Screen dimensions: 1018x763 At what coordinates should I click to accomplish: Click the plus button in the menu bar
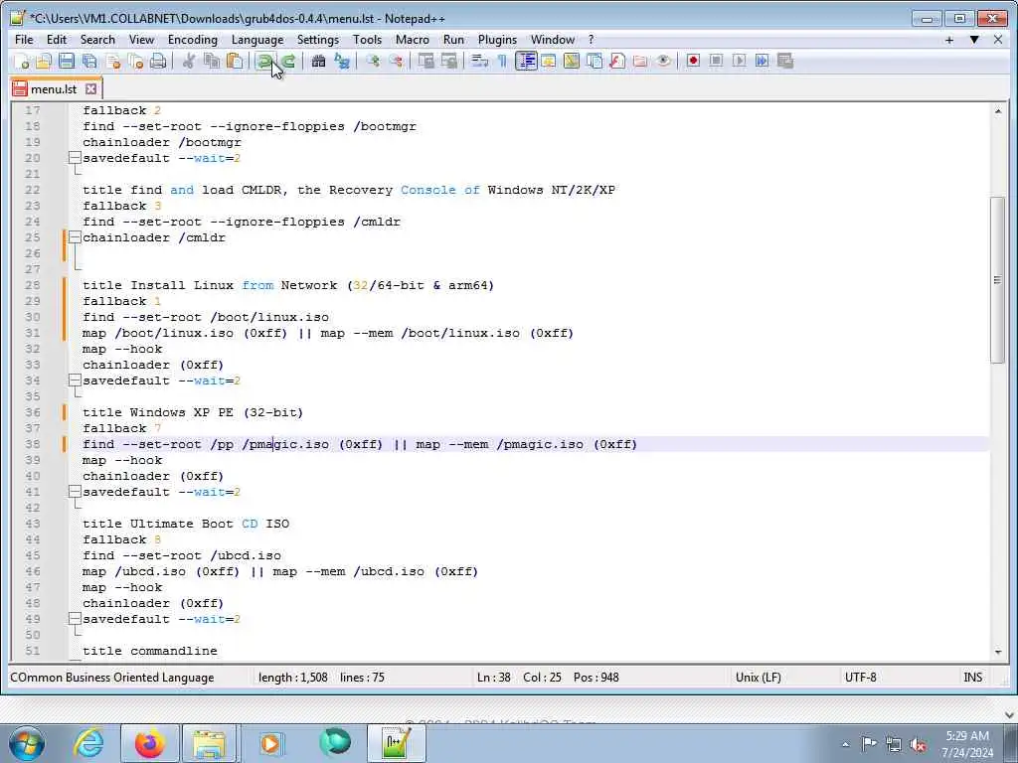point(949,40)
